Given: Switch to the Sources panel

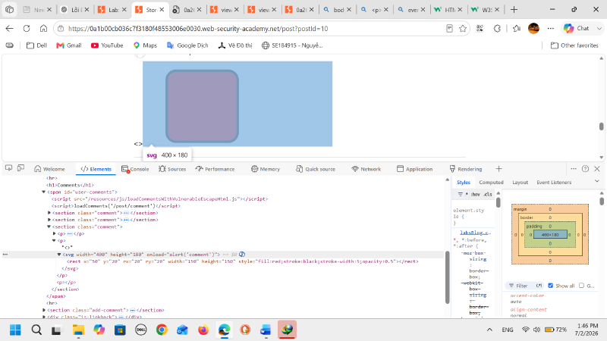Looking at the screenshot, I should click(172, 169).
